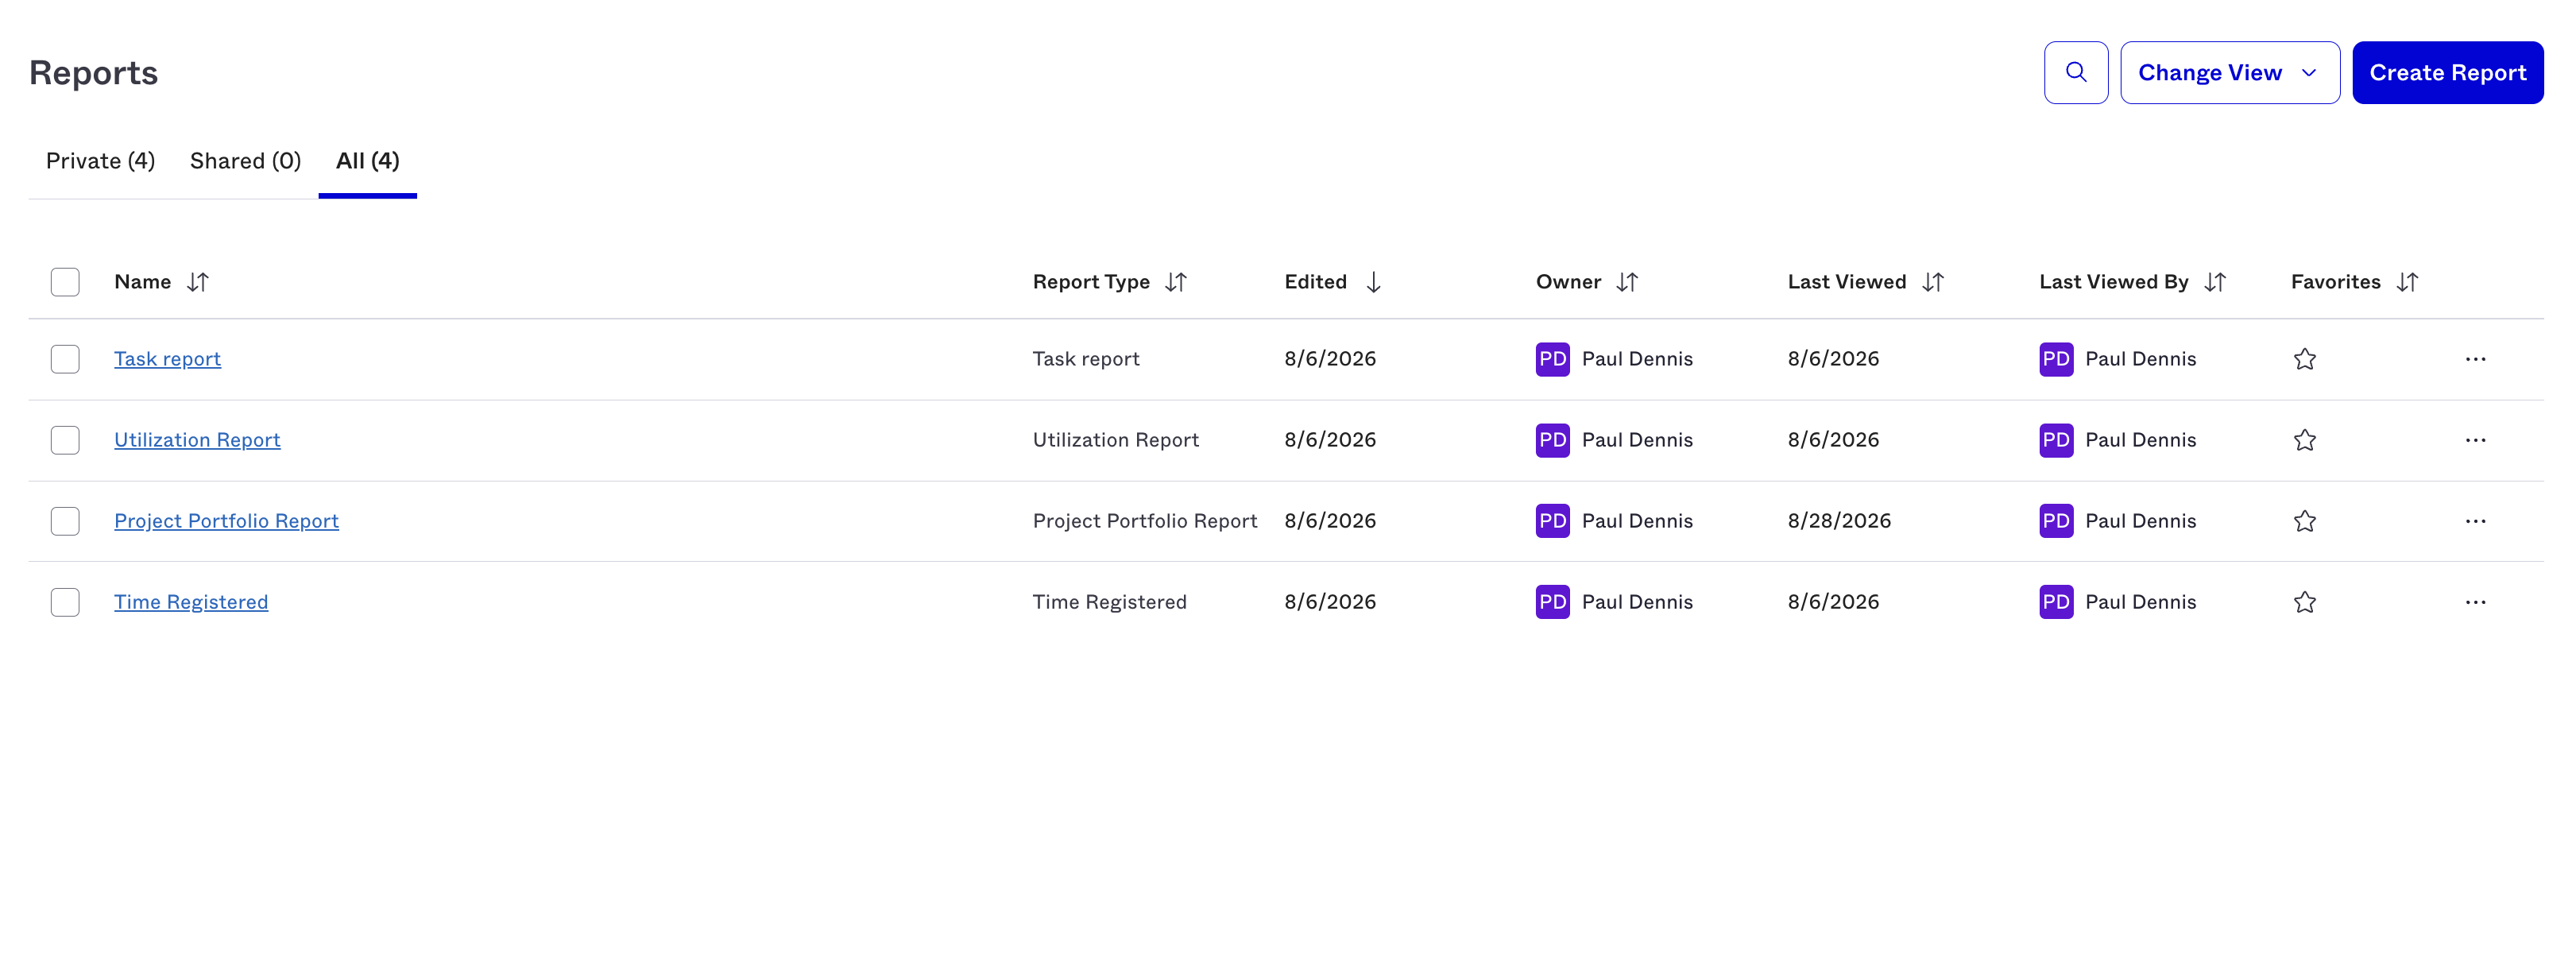
Task: Open more options for Task report row
Action: 2475,359
